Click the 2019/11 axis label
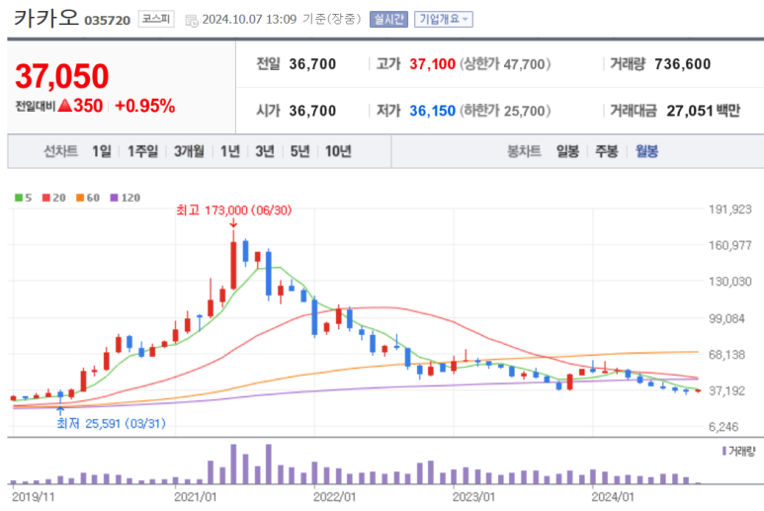764x511 pixels. [34, 497]
